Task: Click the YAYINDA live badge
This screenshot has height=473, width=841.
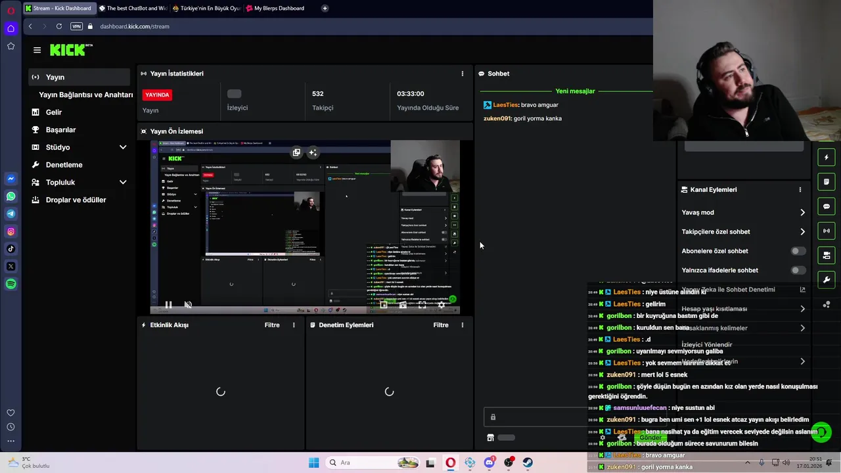Action: point(157,95)
